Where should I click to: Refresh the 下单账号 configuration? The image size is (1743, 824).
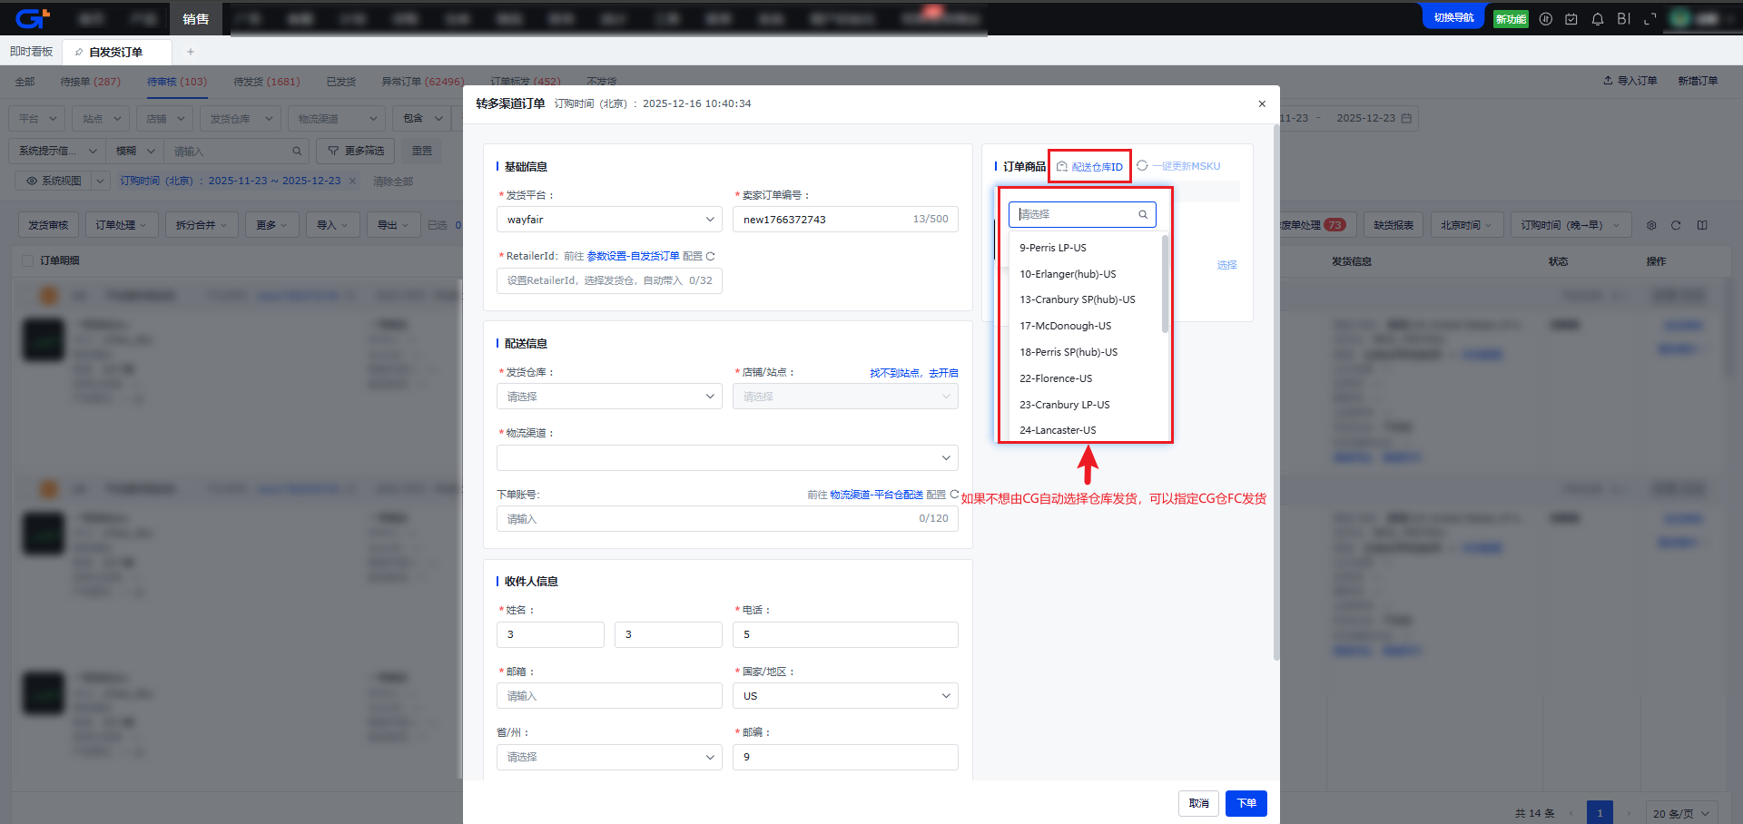pos(954,495)
